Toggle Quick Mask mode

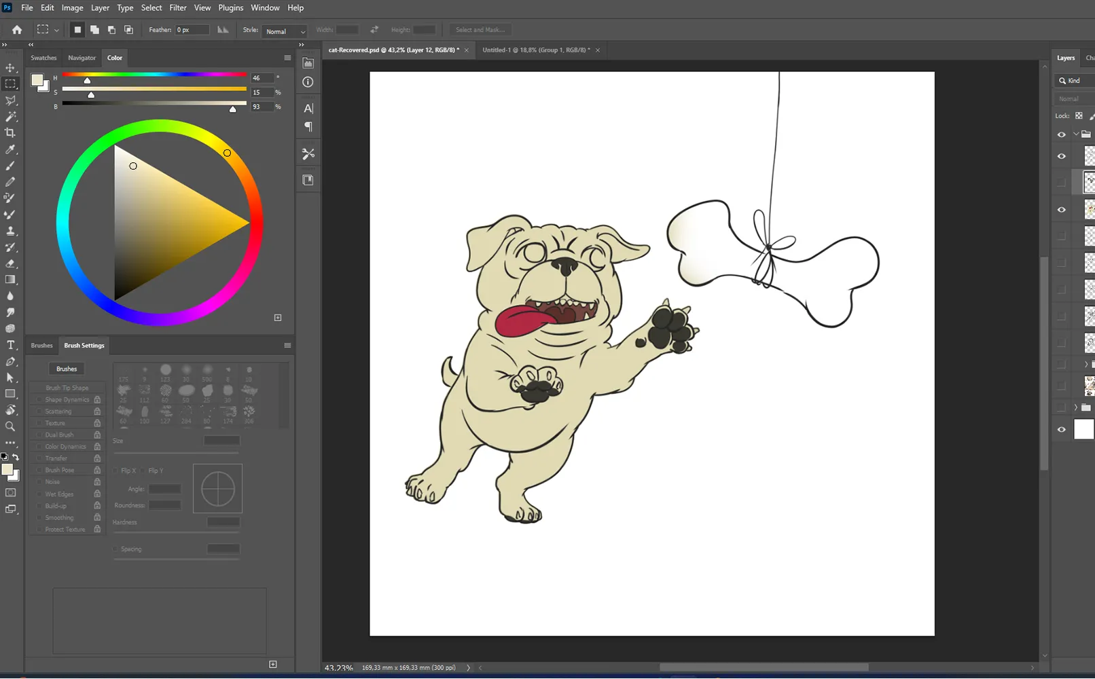click(x=10, y=492)
